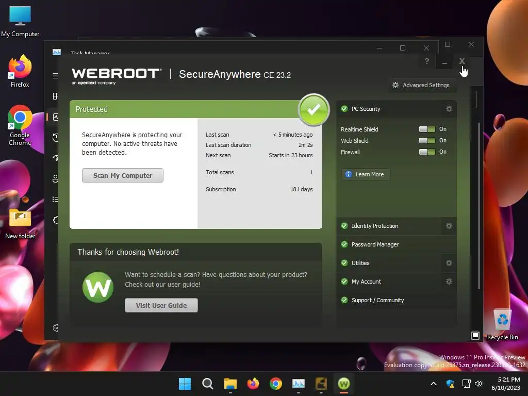The height and width of the screenshot is (396, 528).
Task: Select Task Manager Performance sidebar icon
Action: pyautogui.click(x=56, y=117)
